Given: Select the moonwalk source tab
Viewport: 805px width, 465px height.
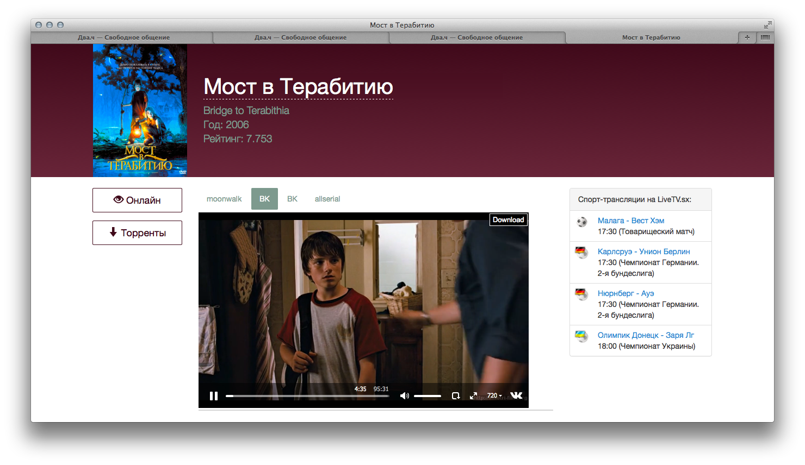Looking at the screenshot, I should pyautogui.click(x=224, y=199).
